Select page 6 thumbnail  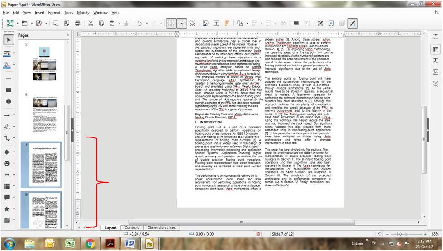point(45,114)
